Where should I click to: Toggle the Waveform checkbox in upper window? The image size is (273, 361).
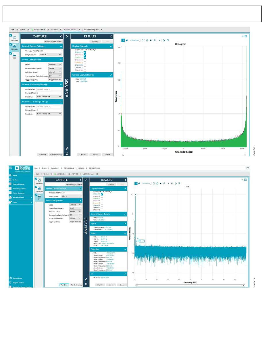tap(11, 35)
